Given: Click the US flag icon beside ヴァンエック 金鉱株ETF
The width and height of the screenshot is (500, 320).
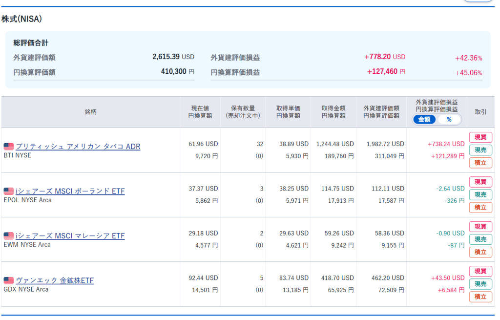Looking at the screenshot, I should [x=9, y=280].
